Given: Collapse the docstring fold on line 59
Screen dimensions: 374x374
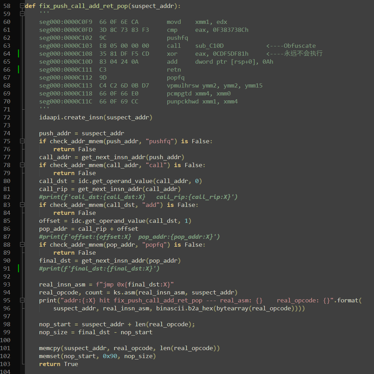Looking at the screenshot, I should [x=22, y=14].
